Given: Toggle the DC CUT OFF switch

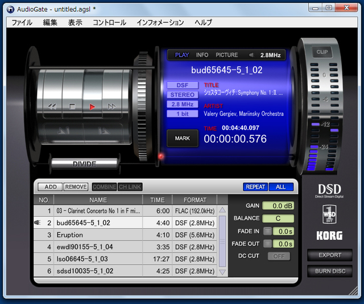Looking at the screenshot, I should point(278,256).
